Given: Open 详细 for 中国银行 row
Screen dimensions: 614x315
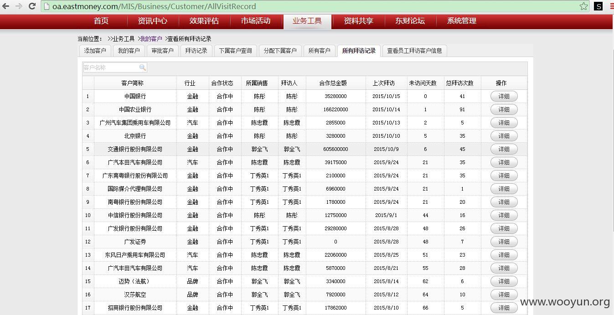Looking at the screenshot, I should coord(504,96).
